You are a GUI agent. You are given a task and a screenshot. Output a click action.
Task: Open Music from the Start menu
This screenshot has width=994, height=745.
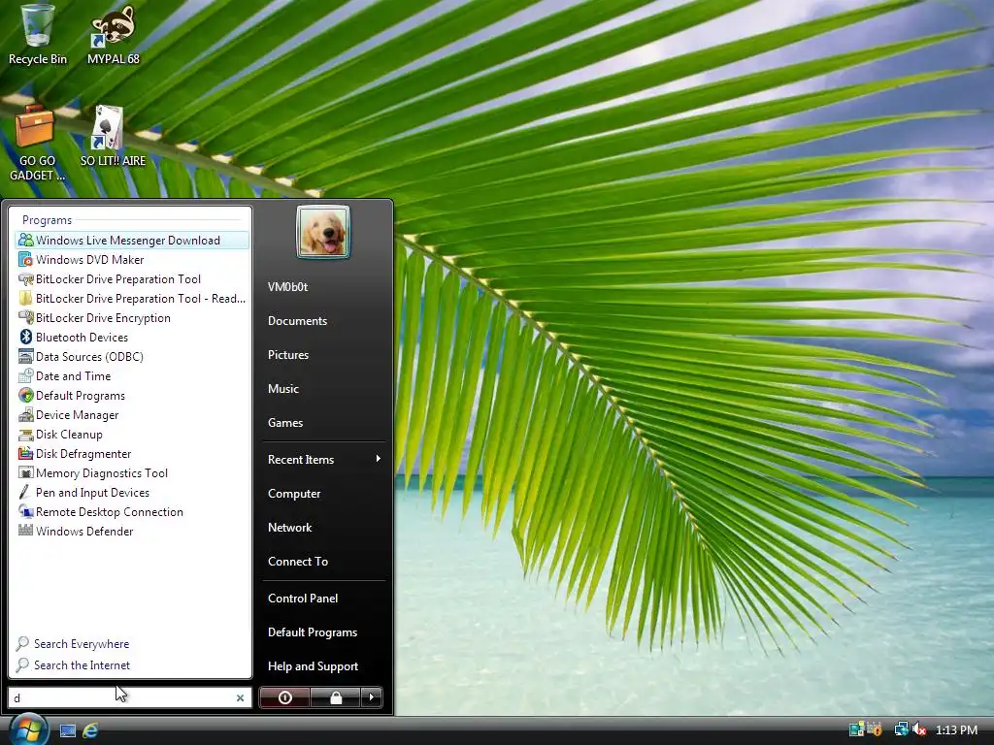tap(282, 389)
